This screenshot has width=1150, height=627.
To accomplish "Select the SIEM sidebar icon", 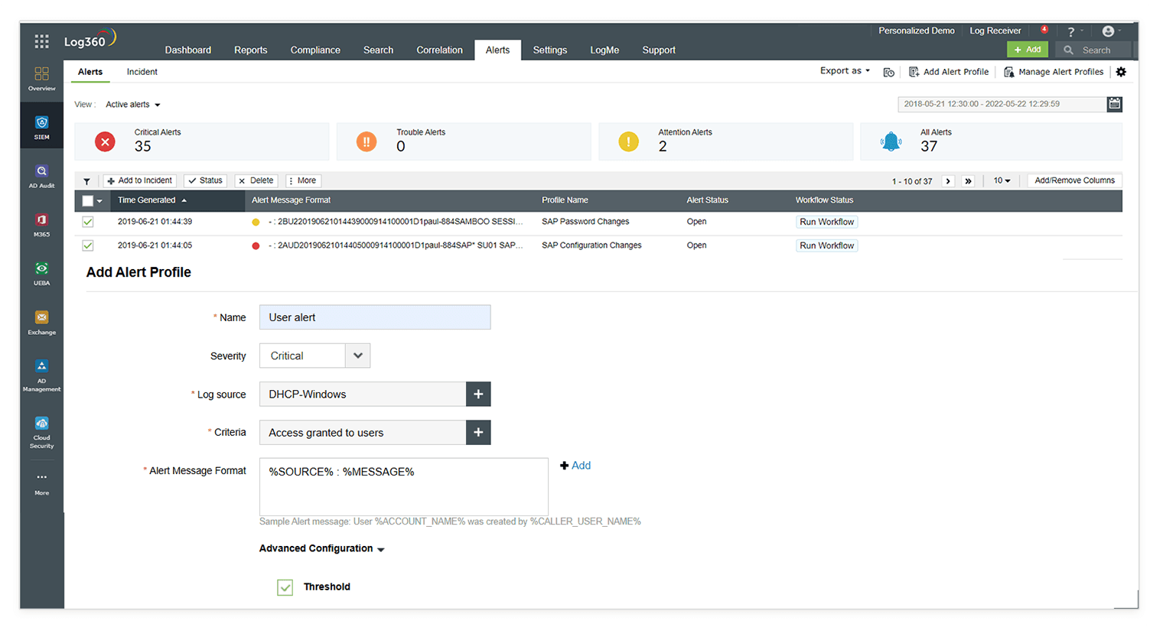I will pos(41,127).
